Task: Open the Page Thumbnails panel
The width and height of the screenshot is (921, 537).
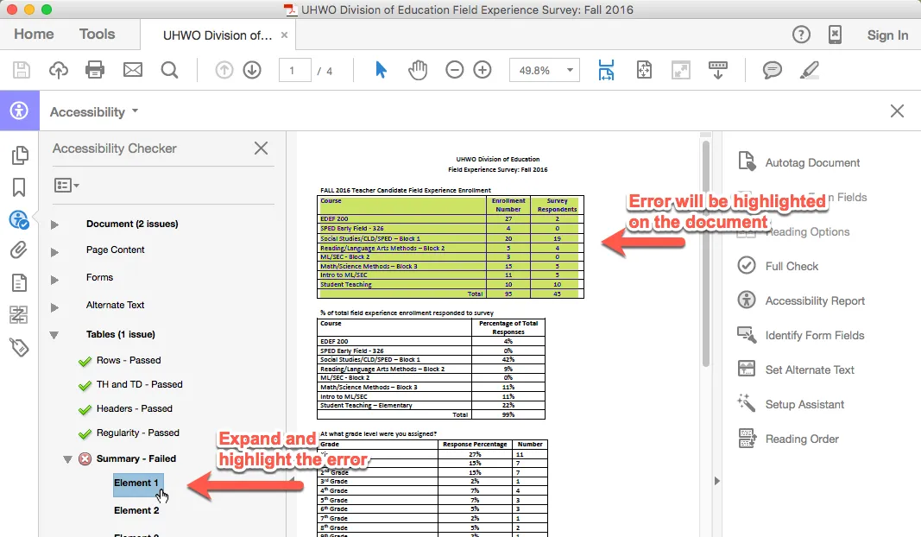Action: [19, 158]
